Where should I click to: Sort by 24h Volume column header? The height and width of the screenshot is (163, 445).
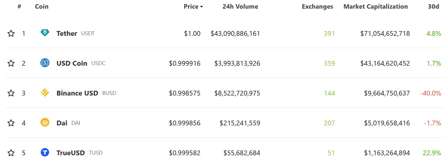tap(240, 7)
